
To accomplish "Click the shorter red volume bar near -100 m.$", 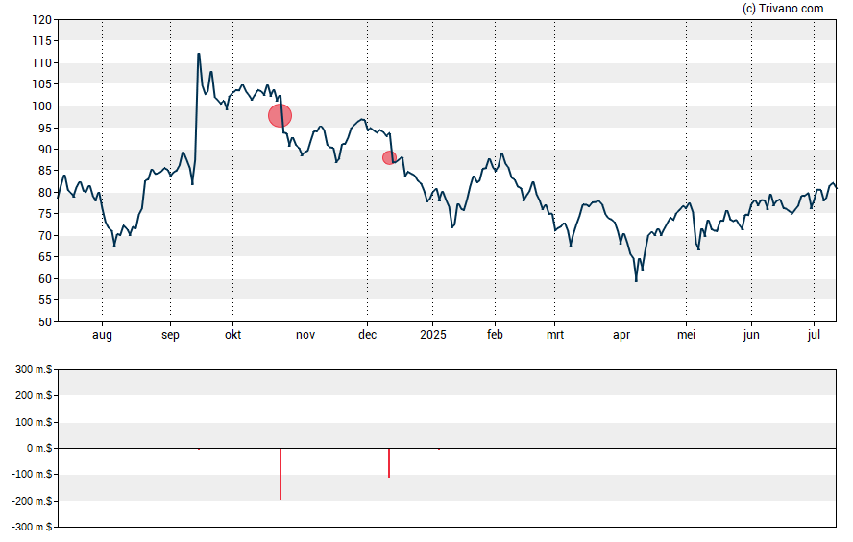I will pos(389,462).
